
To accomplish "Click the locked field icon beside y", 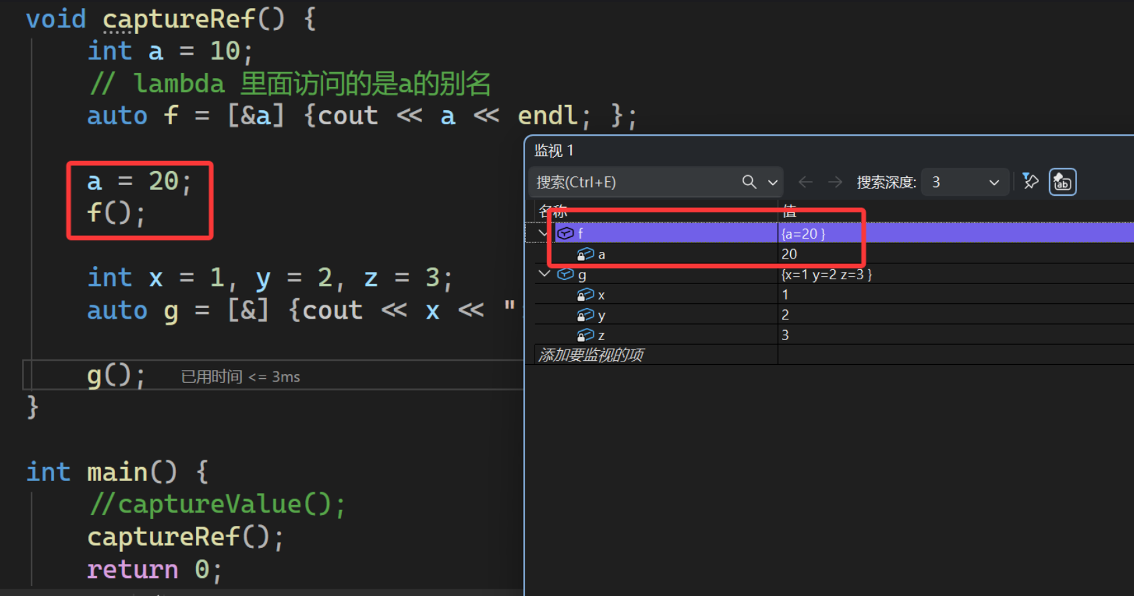I will point(585,315).
